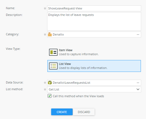The height and width of the screenshot is (119, 146).
Task: Click the Denallix category folder icon
Action: coord(50,34)
